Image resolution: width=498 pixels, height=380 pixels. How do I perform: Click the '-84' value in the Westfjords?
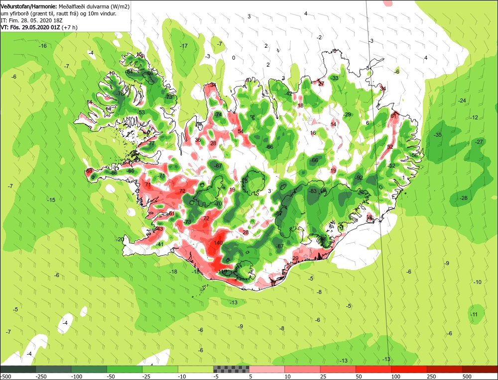click(129, 72)
